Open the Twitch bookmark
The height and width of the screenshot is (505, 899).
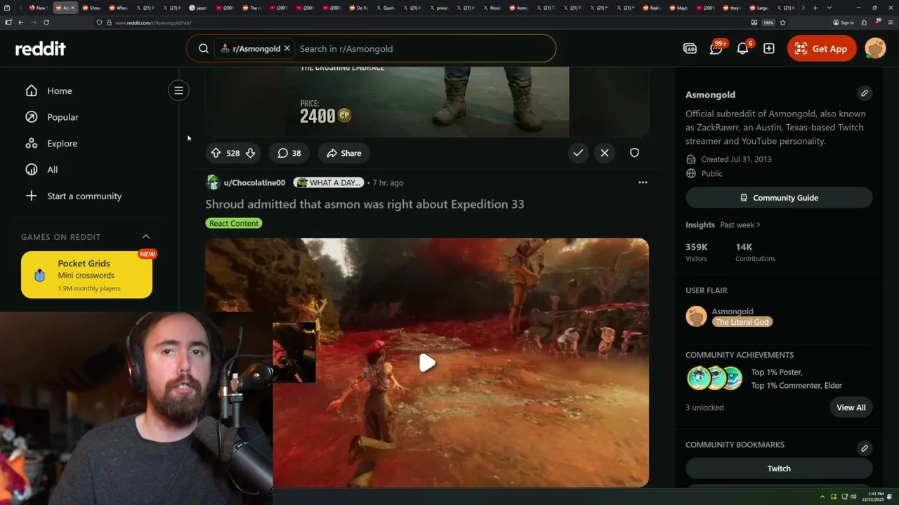coord(779,469)
